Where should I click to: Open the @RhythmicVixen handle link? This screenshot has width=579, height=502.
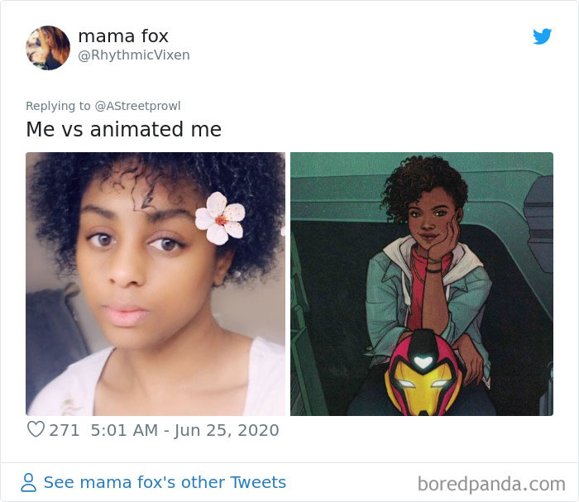[133, 55]
